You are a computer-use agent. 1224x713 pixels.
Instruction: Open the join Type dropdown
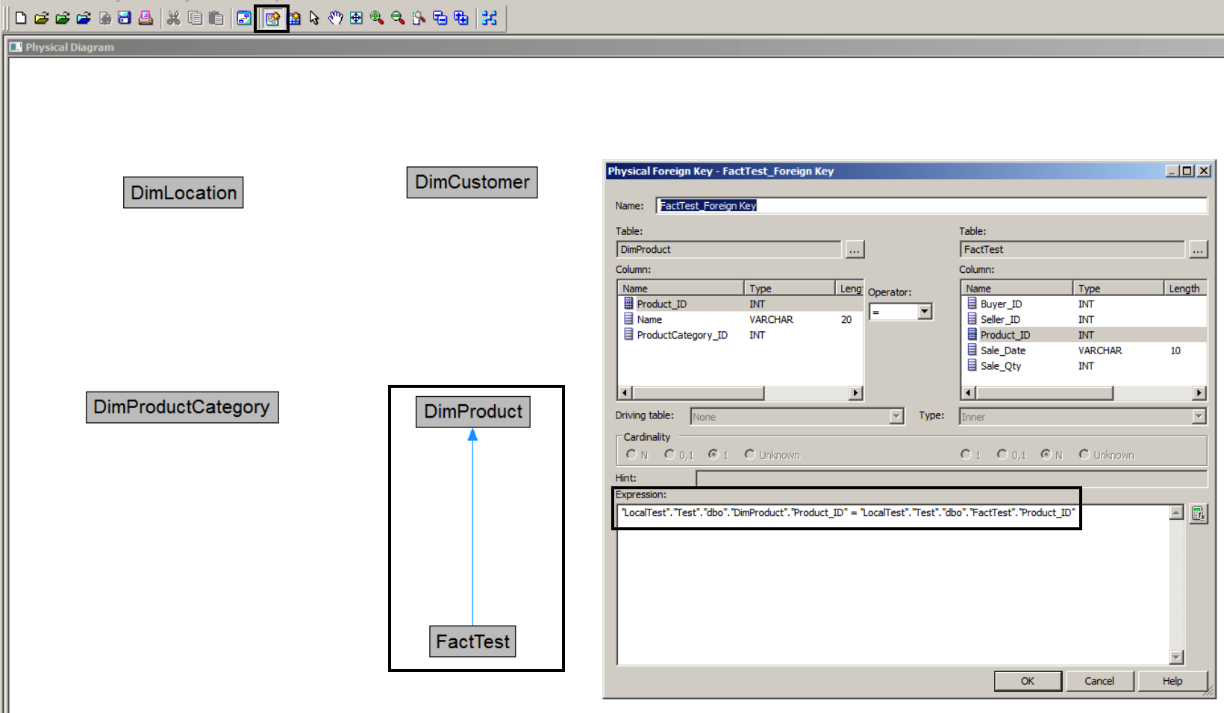pos(1199,416)
